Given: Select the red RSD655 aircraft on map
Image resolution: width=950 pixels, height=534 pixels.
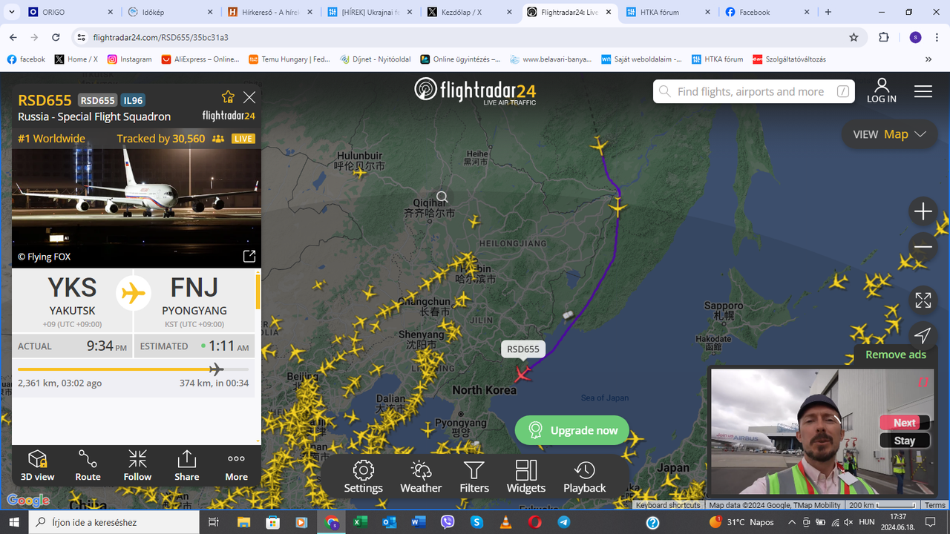Looking at the screenshot, I should 523,374.
